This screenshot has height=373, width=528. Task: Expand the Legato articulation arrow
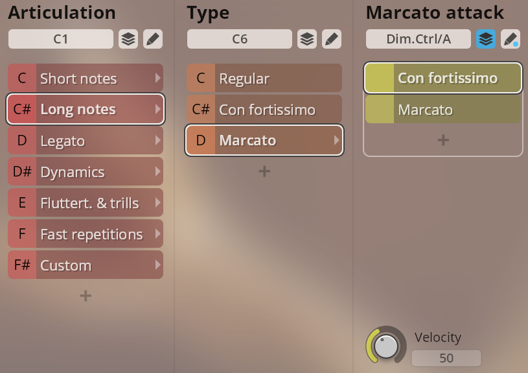tap(157, 141)
